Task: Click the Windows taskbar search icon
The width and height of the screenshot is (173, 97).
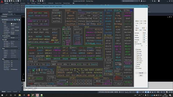Action: click(x=6, y=95)
